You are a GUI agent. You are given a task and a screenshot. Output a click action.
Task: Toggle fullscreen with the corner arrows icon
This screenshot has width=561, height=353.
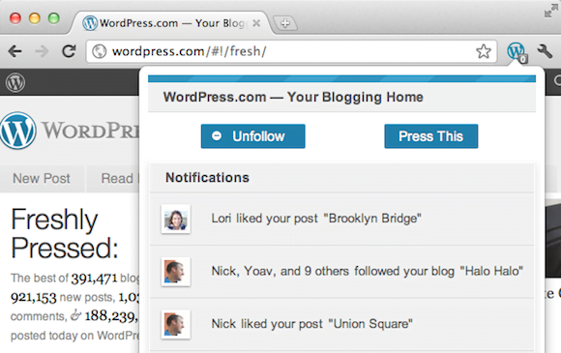[x=551, y=11]
